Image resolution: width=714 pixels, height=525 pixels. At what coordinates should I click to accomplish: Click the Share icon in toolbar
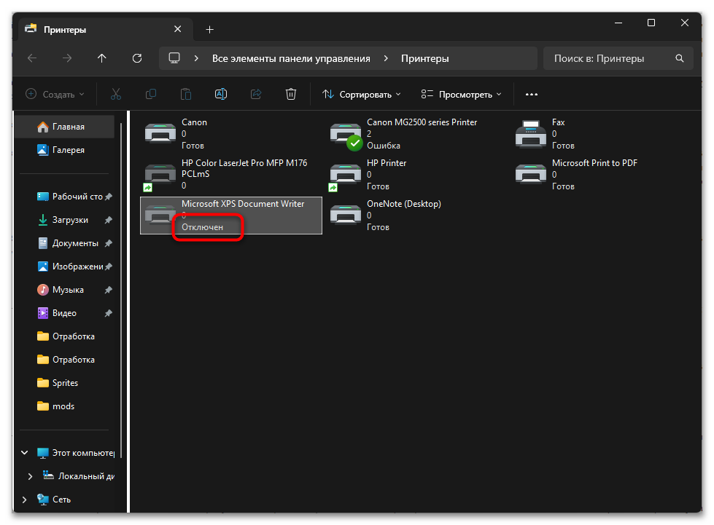[256, 94]
